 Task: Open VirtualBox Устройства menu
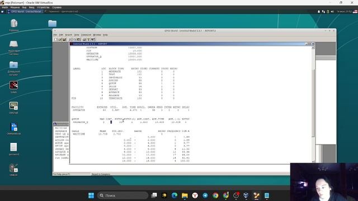click(43, 7)
